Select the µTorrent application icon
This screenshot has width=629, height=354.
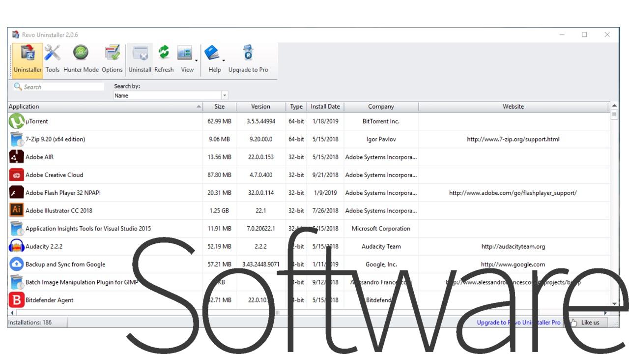tap(17, 121)
